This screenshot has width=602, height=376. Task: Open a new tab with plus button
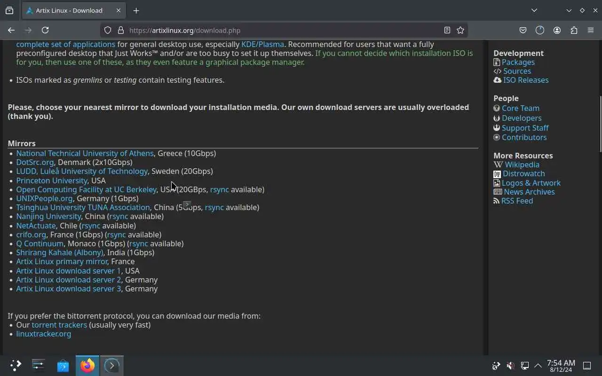pos(136,10)
